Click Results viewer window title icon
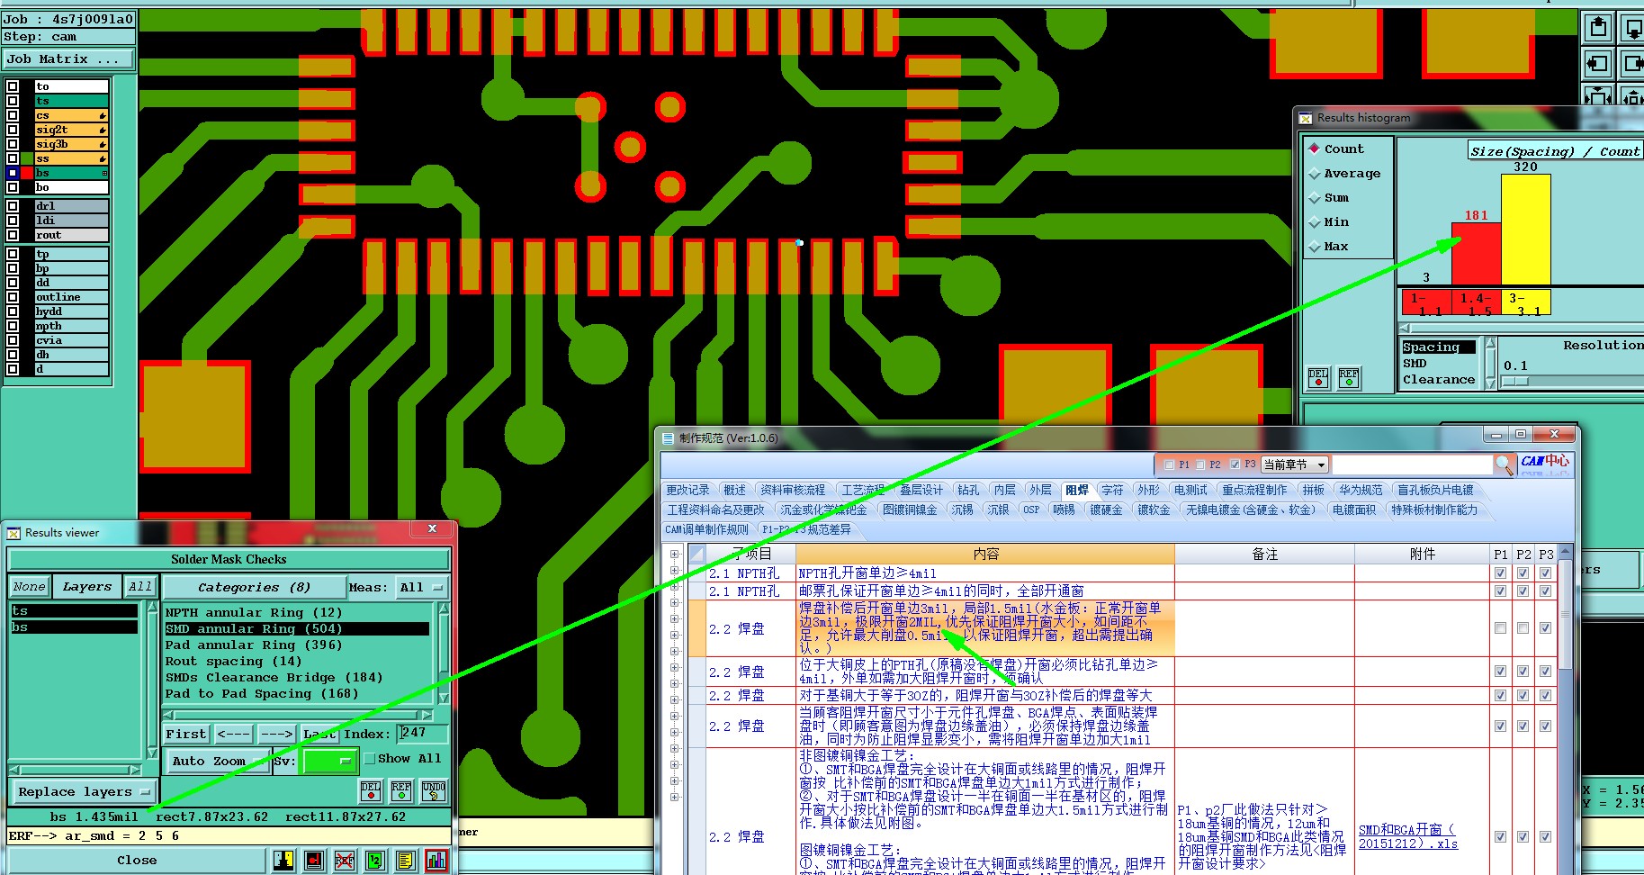 click(x=13, y=533)
